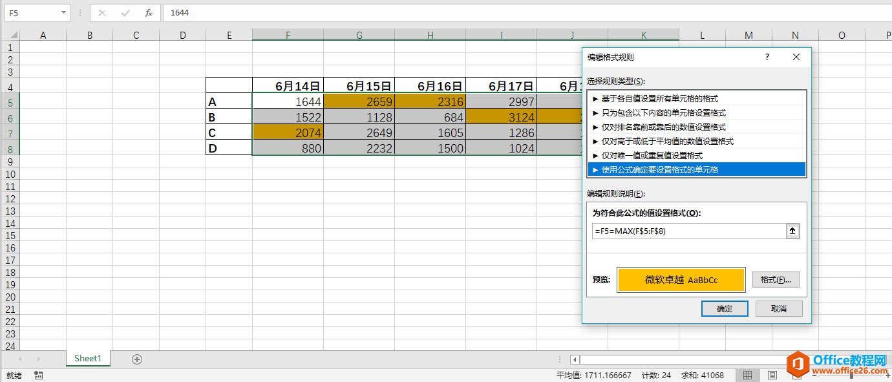Click cell containing 1522
This screenshot has width=892, height=382.
pos(288,117)
